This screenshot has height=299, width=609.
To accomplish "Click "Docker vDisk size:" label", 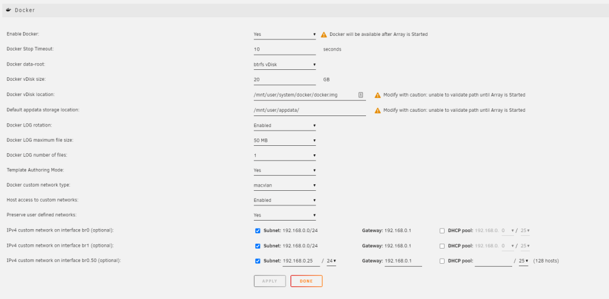I will [x=27, y=79].
